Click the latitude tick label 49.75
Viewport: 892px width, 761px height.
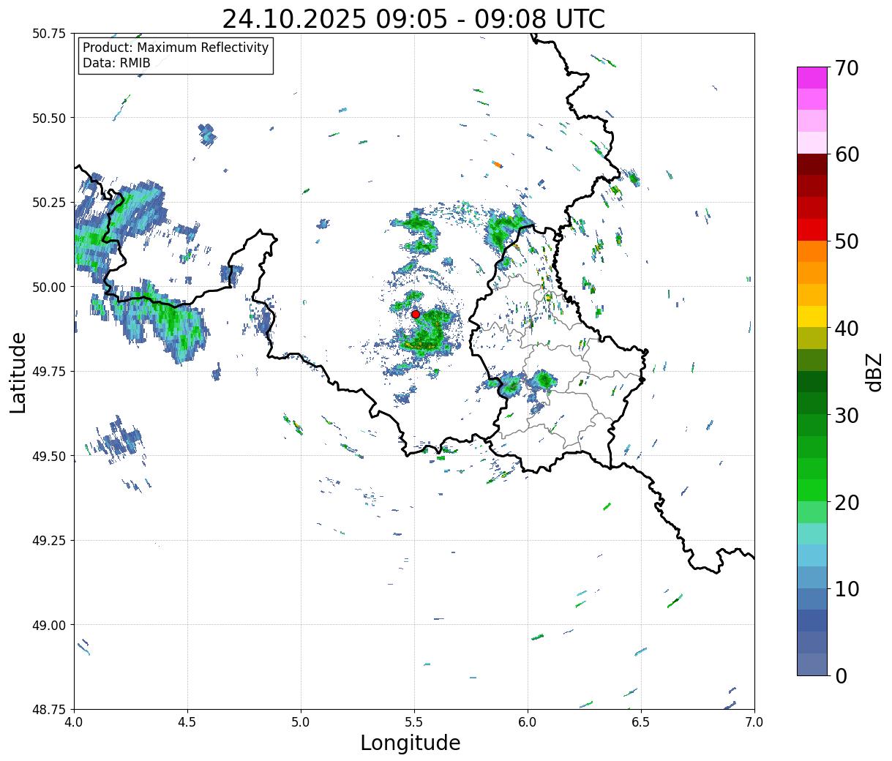tap(49, 372)
